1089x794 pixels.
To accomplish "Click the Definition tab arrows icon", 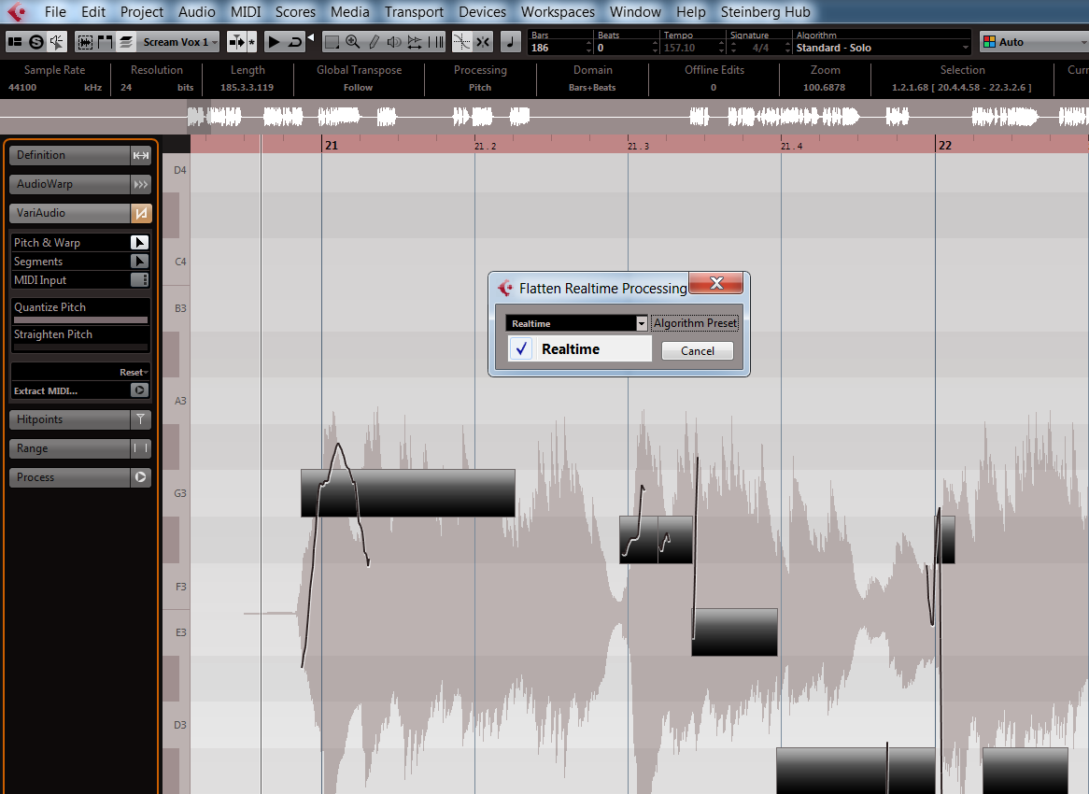I will point(141,155).
